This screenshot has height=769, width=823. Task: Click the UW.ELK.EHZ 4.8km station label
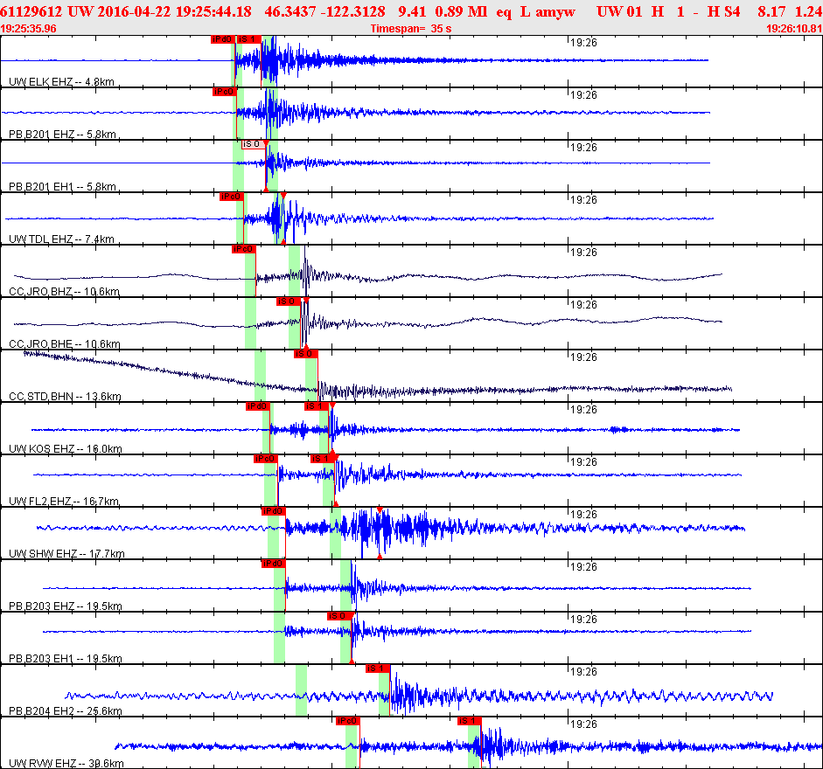pyautogui.click(x=61, y=82)
